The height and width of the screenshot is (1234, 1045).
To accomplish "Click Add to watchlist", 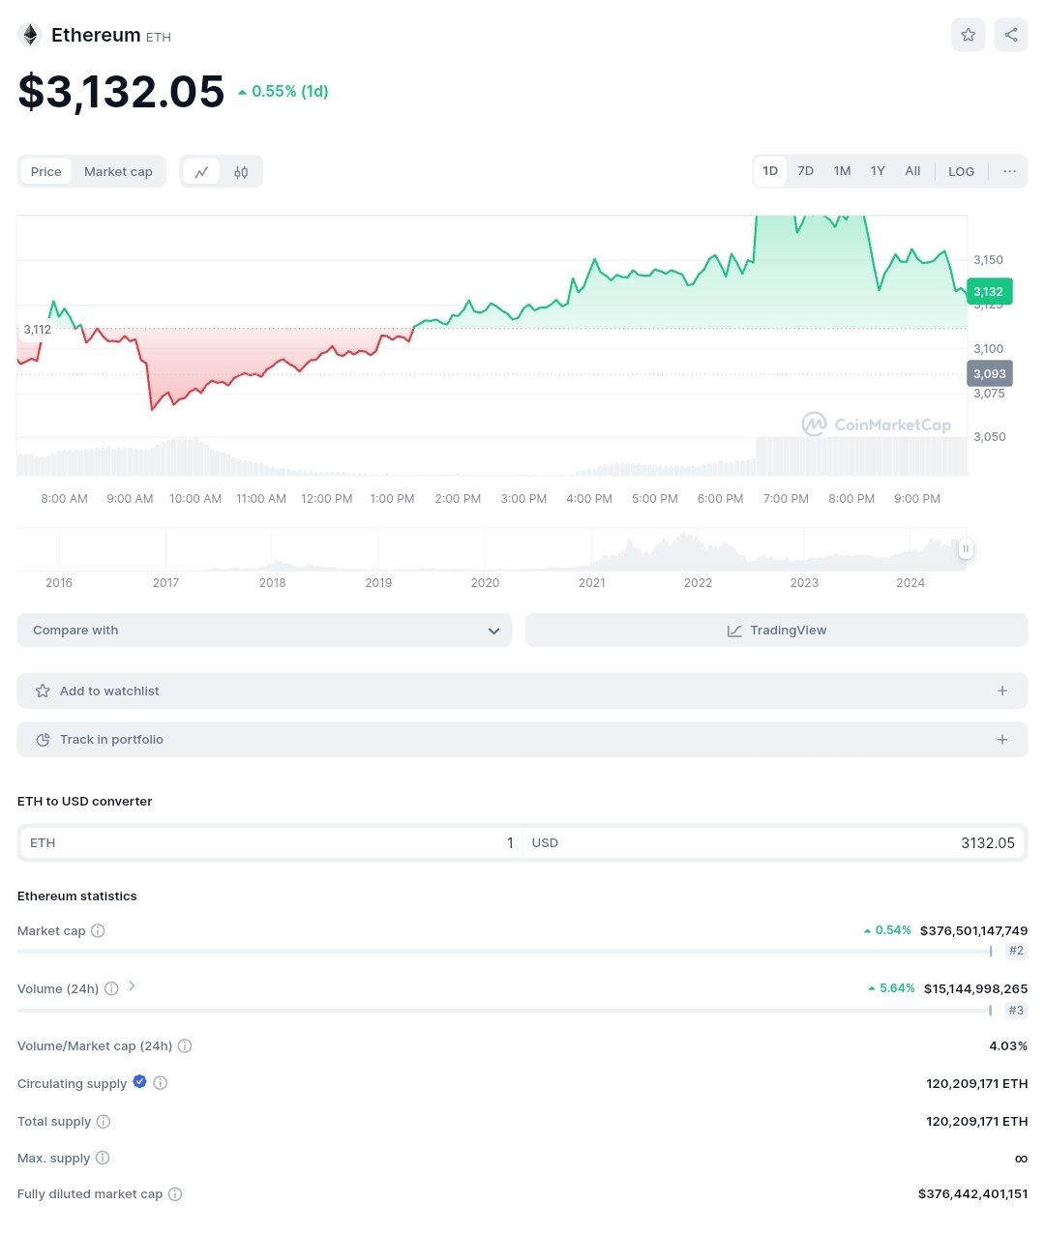I will [x=522, y=690].
